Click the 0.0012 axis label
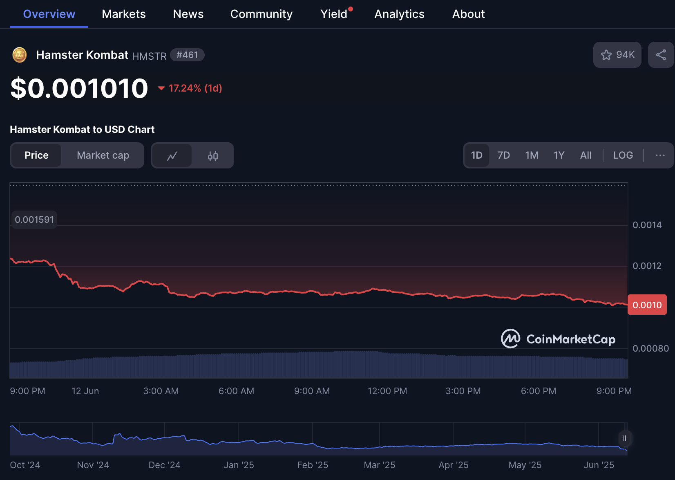675x480 pixels. (x=647, y=266)
